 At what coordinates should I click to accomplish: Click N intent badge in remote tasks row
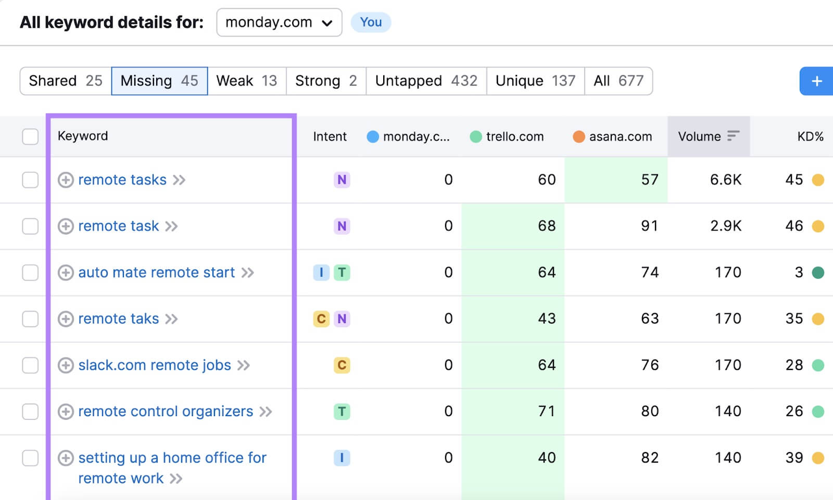pyautogui.click(x=342, y=180)
